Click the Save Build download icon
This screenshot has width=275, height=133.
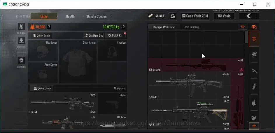[21, 40]
